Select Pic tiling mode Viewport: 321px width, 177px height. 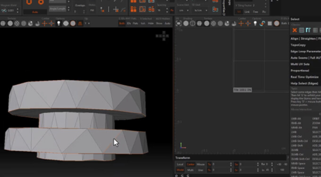coord(264,12)
